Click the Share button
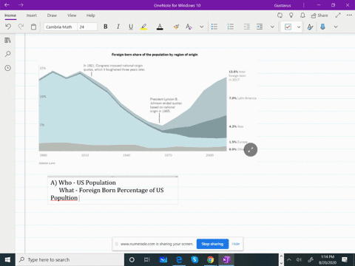 point(319,16)
